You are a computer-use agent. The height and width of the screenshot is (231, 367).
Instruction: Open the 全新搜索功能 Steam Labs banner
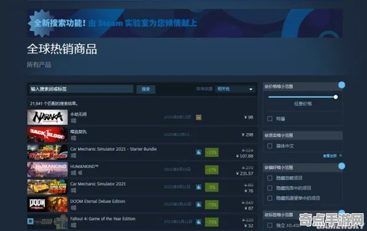click(x=185, y=23)
